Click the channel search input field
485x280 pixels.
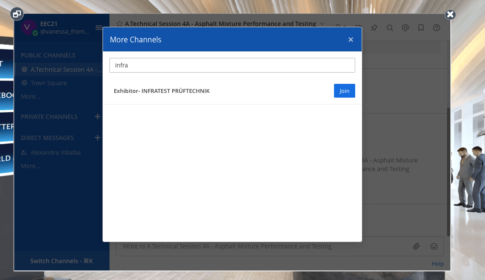(232, 65)
